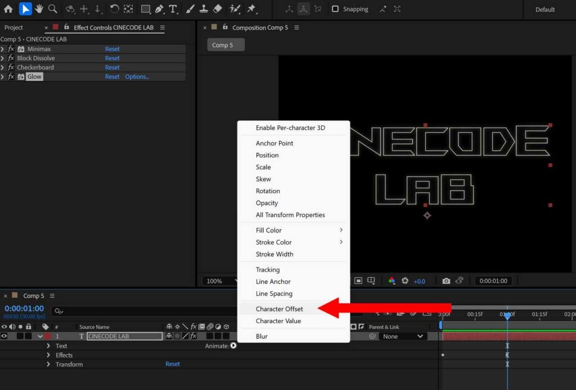Toggle the Composition panel lock
This screenshot has height=390, width=576.
(225, 27)
